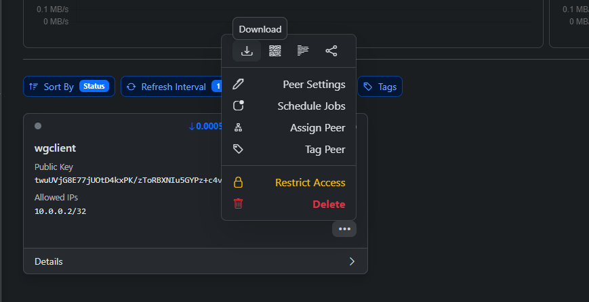Click the yellow lock icon

[x=238, y=182]
